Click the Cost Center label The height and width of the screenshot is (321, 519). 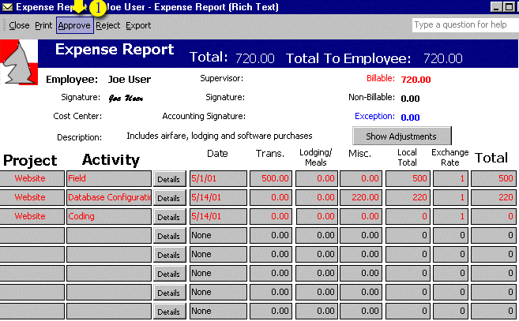pos(77,117)
